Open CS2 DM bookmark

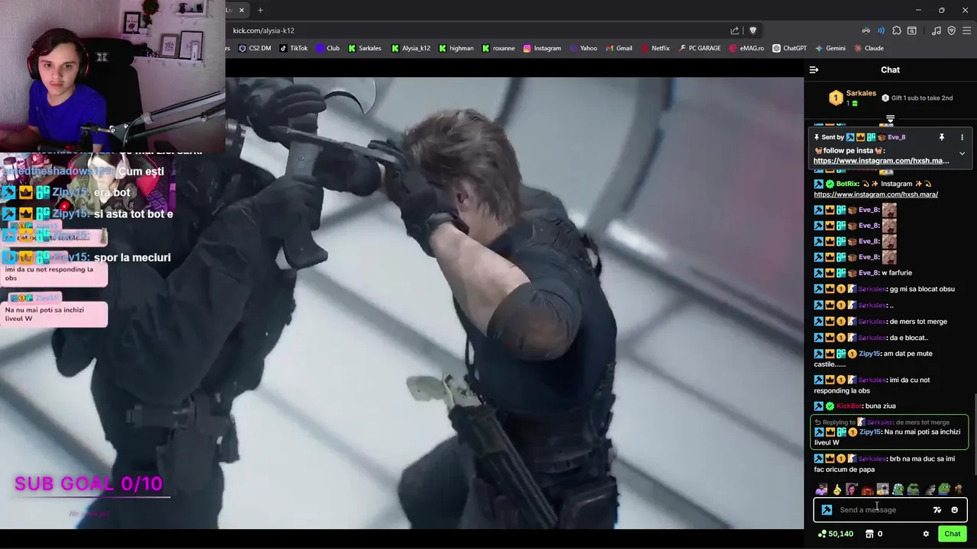pyautogui.click(x=255, y=48)
